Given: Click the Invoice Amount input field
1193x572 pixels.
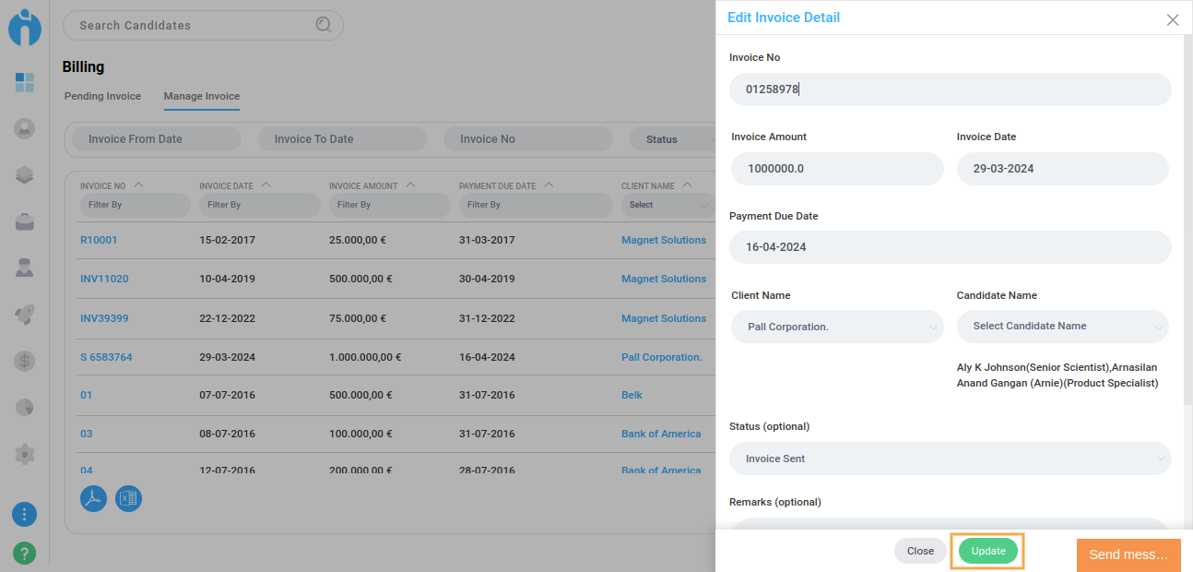Looking at the screenshot, I should coord(837,169).
